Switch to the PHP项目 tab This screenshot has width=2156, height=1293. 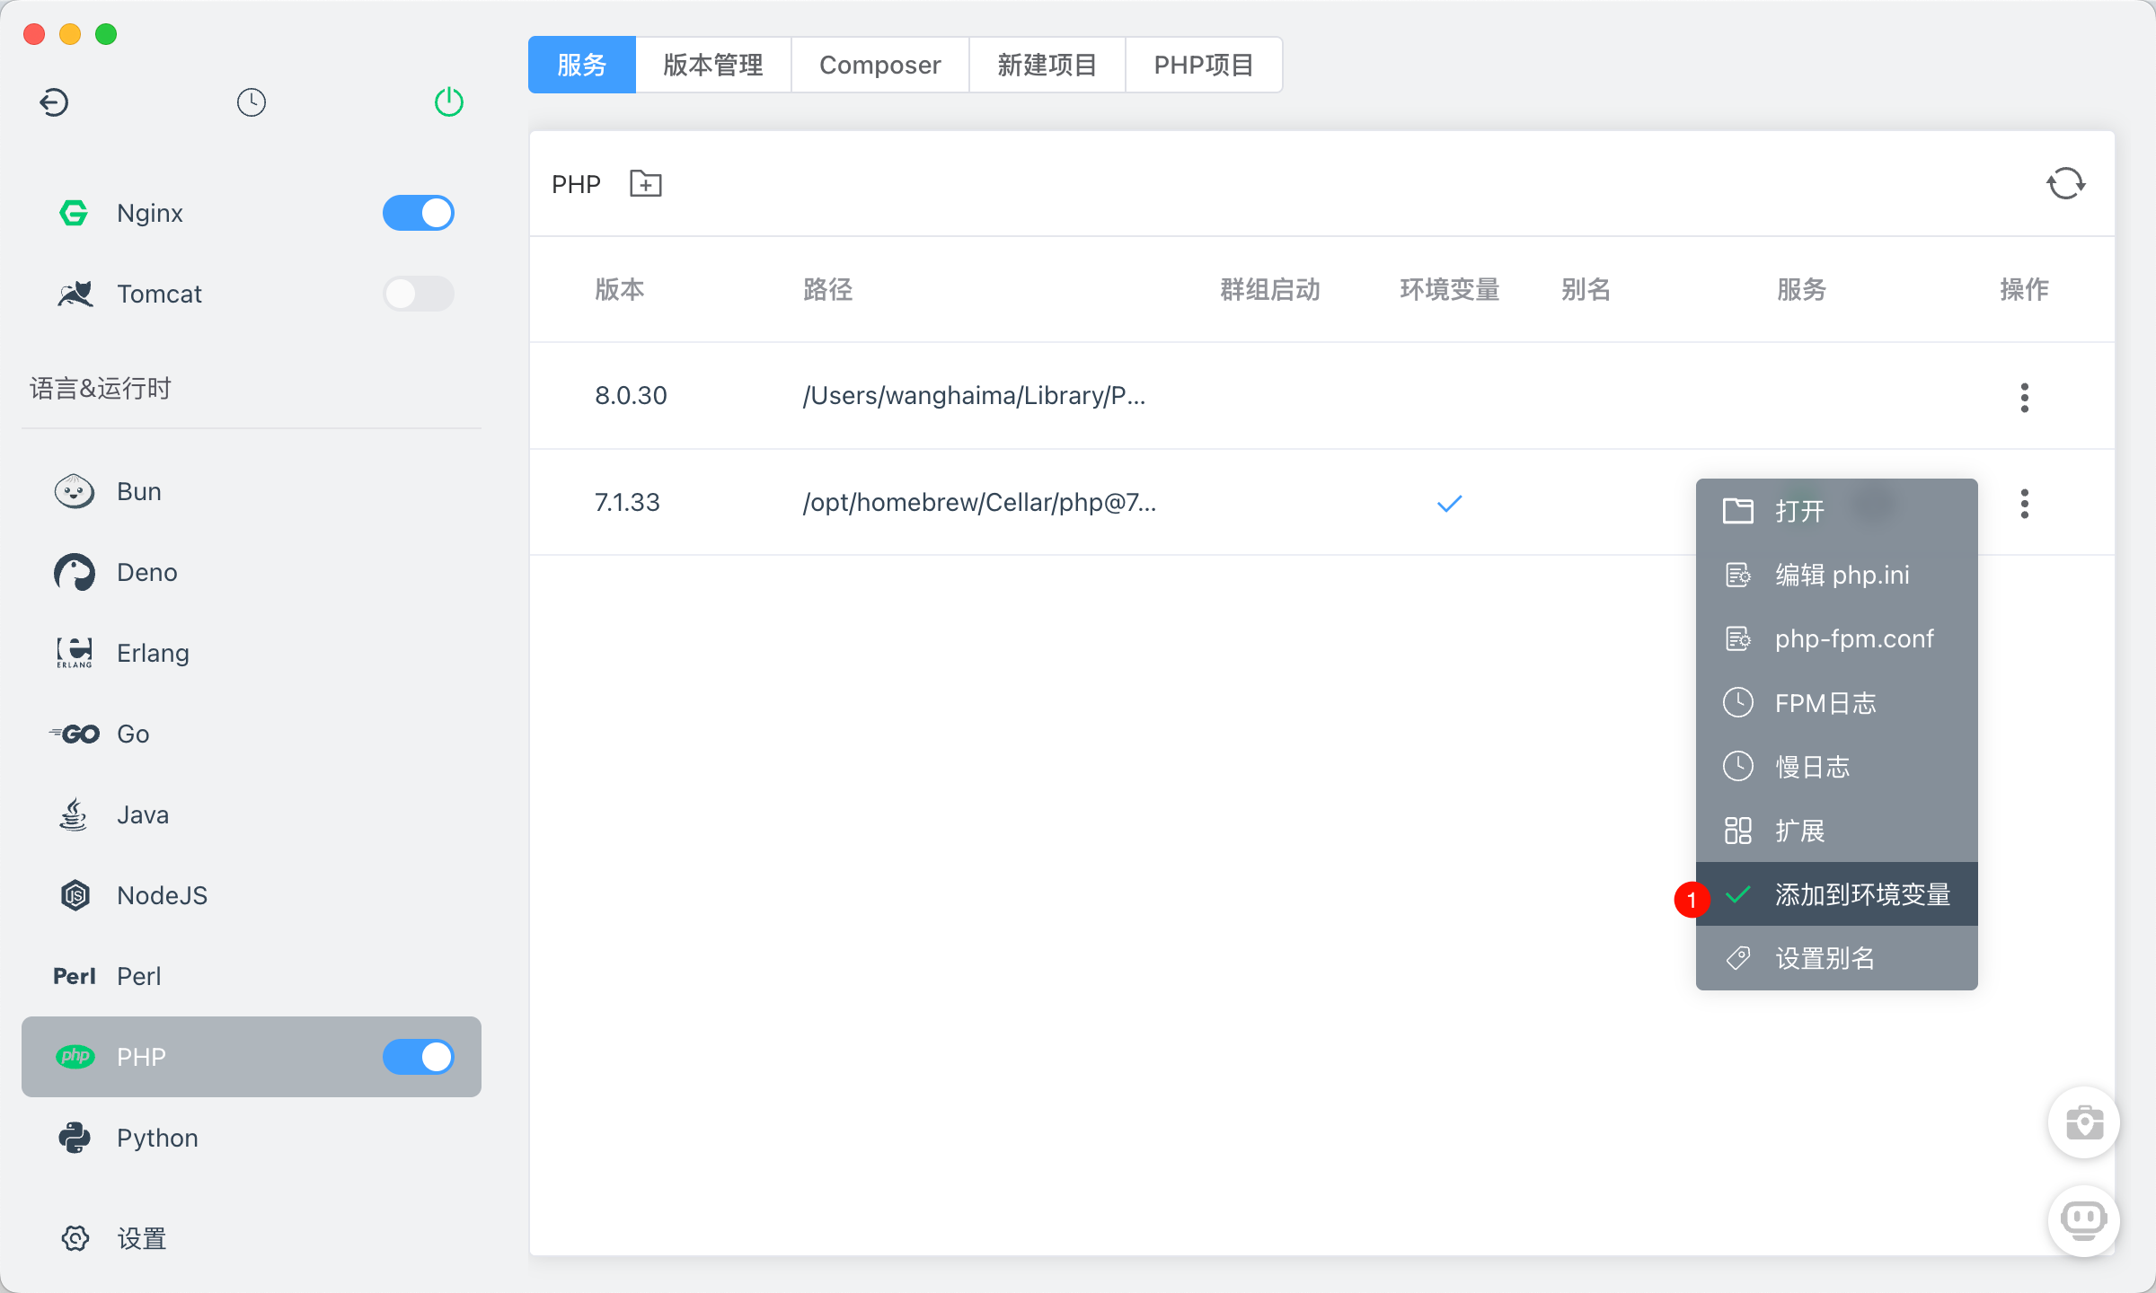(1204, 65)
